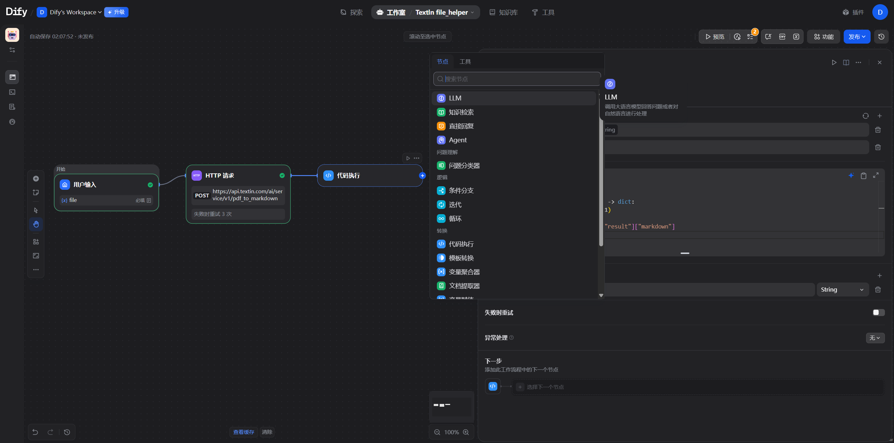Select the pointer mode tool
This screenshot has width=894, height=443.
point(36,210)
